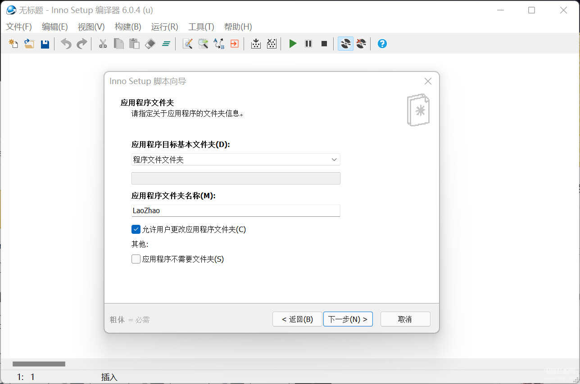This screenshot has height=384, width=580.
Task: Click the Redo arrow icon
Action: pyautogui.click(x=82, y=44)
